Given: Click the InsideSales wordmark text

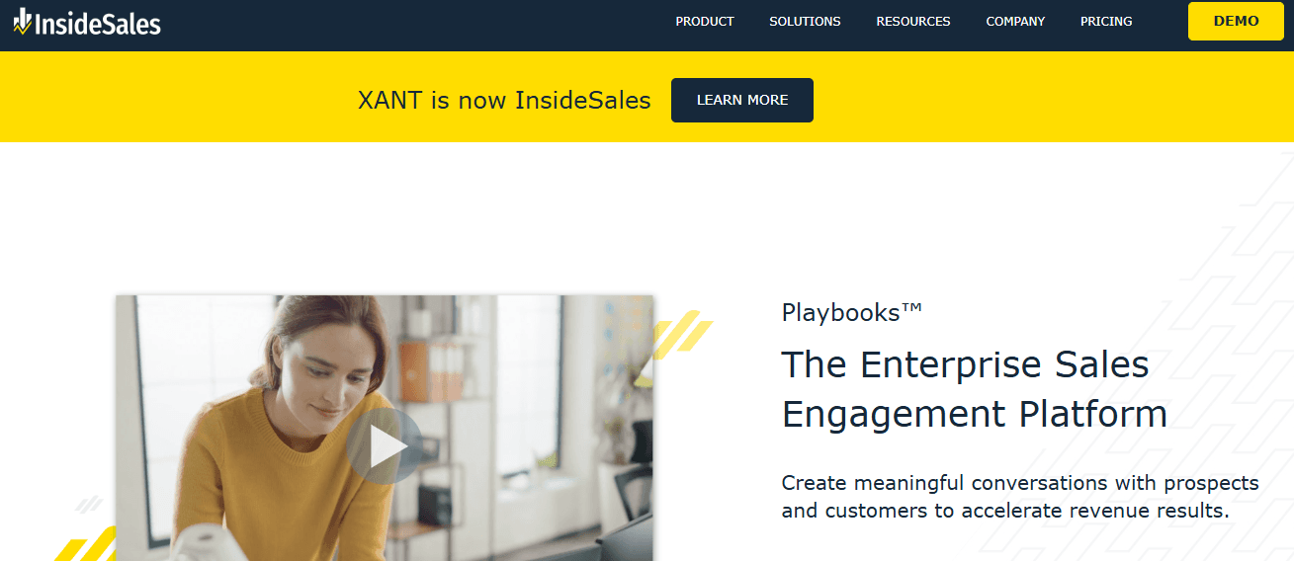Looking at the screenshot, I should pos(98,24).
